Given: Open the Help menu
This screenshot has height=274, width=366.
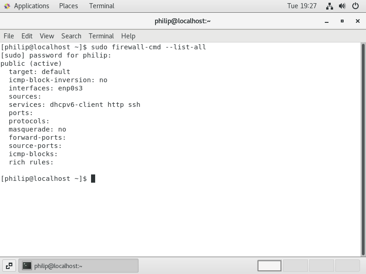Looking at the screenshot, I should (x=128, y=36).
